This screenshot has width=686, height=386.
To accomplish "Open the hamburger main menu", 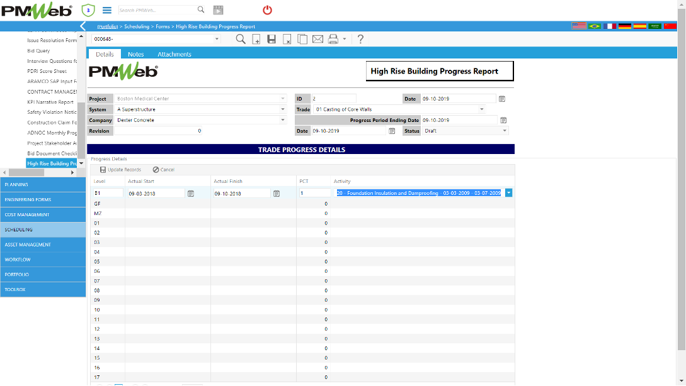I will click(106, 10).
